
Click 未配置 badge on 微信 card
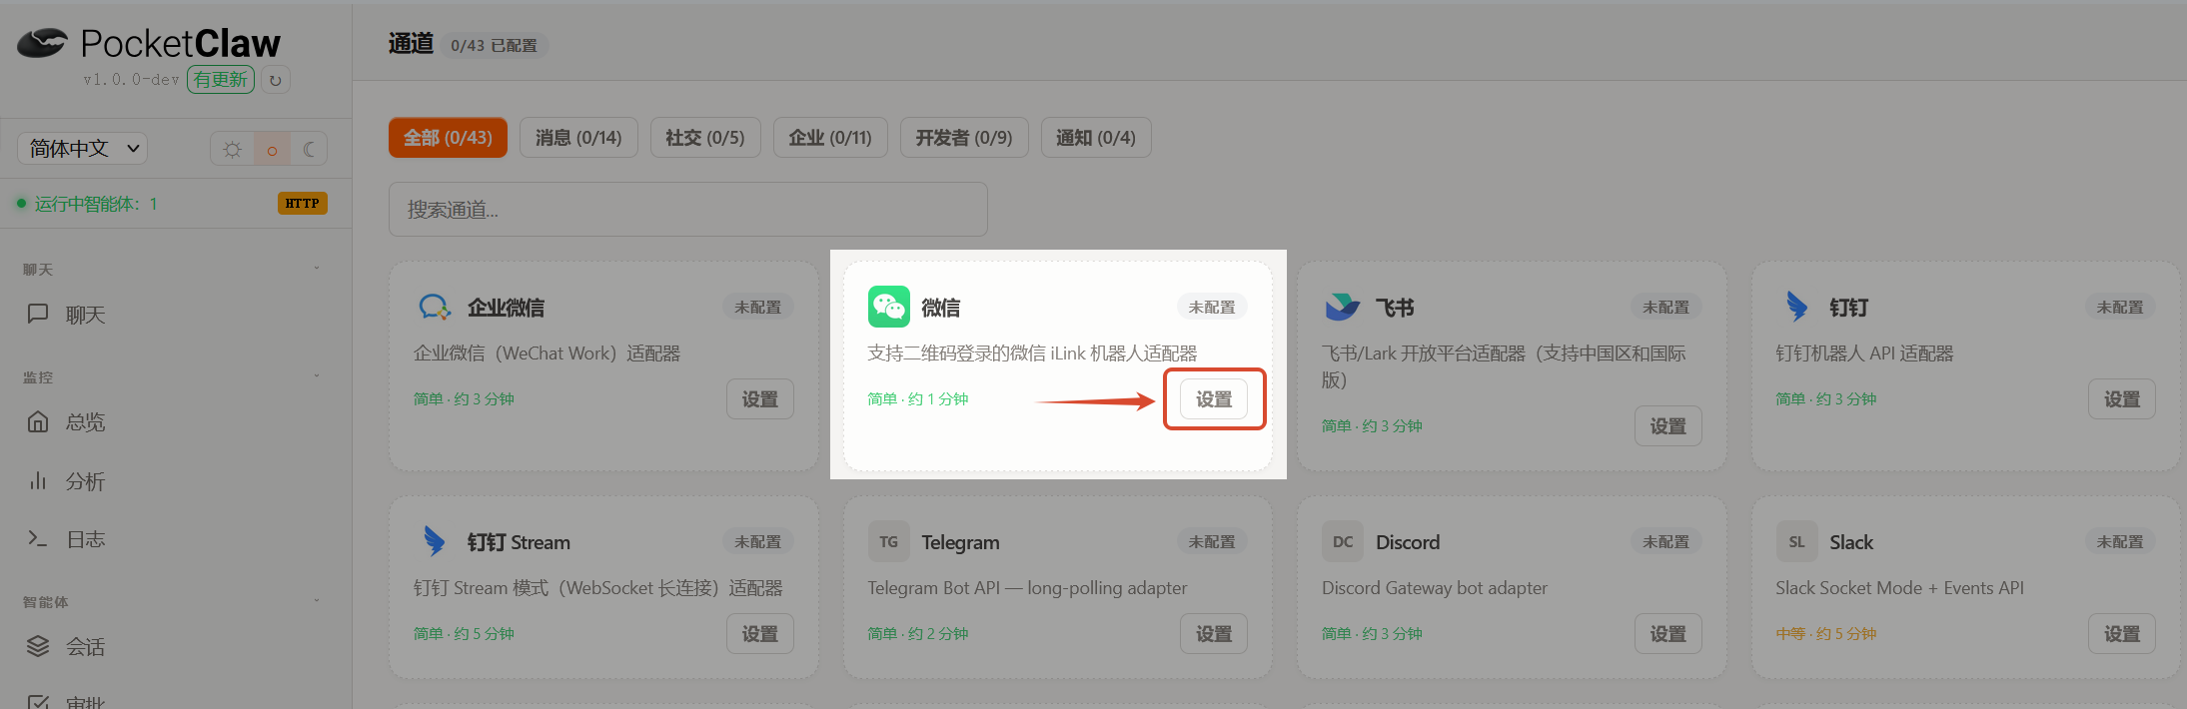click(1212, 307)
